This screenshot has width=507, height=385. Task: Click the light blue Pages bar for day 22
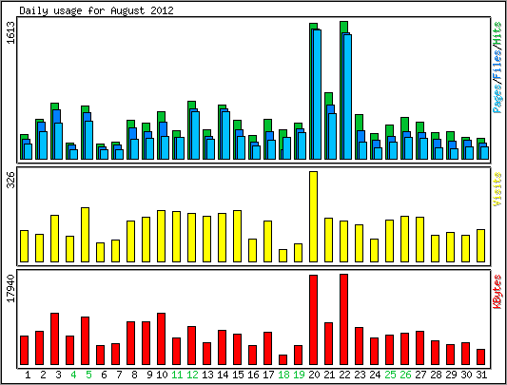pyautogui.click(x=348, y=97)
